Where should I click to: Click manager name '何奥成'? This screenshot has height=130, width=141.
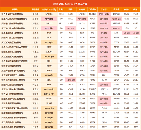36,52
